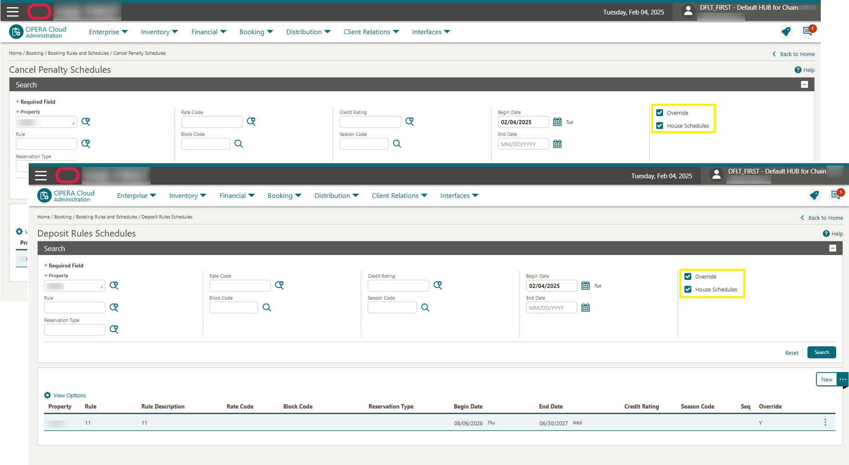Click View Options gear in Deposit Rules
849x465 pixels.
point(47,395)
